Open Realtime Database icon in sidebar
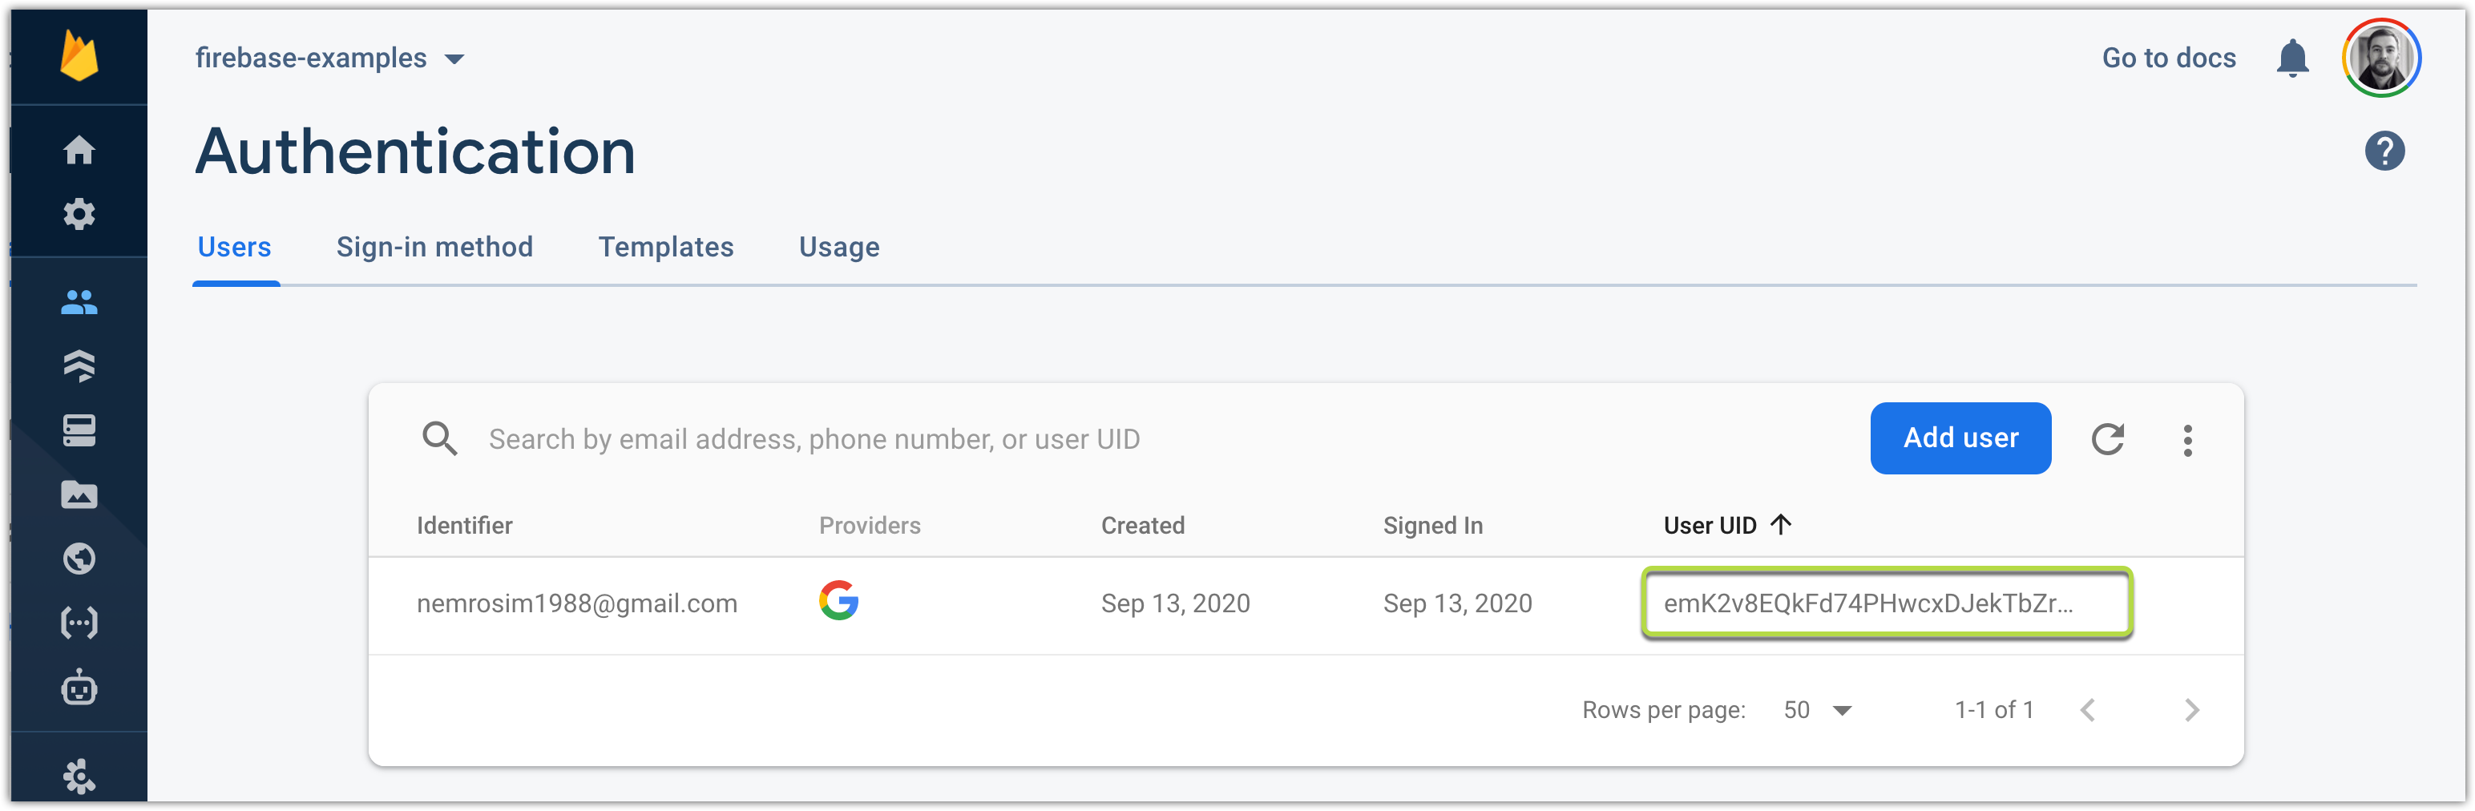The image size is (2475, 811). [x=79, y=430]
